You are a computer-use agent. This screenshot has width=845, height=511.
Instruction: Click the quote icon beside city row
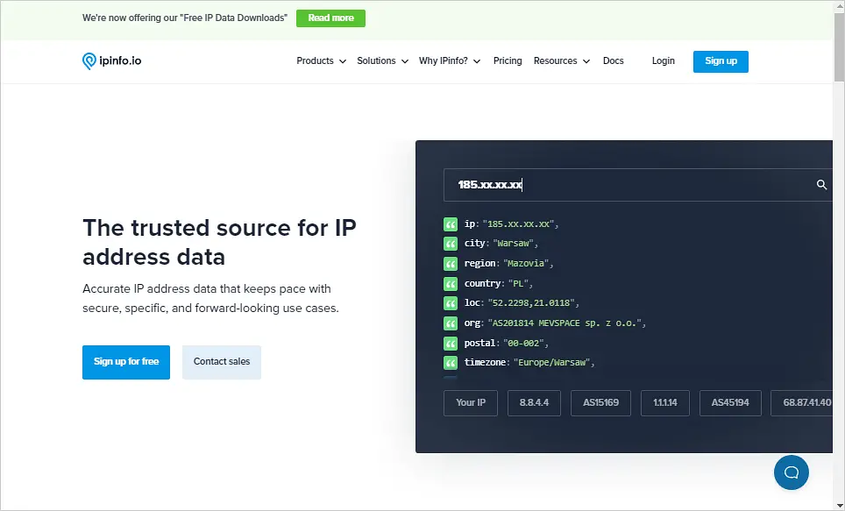pyautogui.click(x=451, y=244)
